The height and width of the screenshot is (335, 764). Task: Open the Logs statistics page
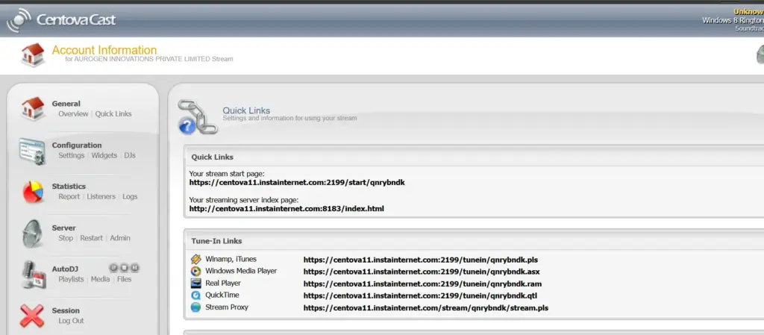pyautogui.click(x=130, y=197)
